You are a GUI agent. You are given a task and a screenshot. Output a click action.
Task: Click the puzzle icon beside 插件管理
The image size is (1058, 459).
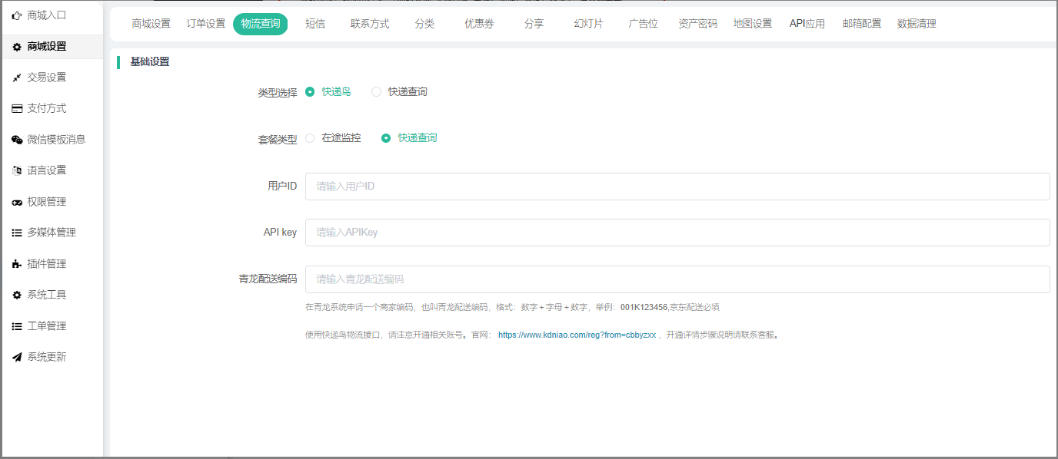[17, 264]
